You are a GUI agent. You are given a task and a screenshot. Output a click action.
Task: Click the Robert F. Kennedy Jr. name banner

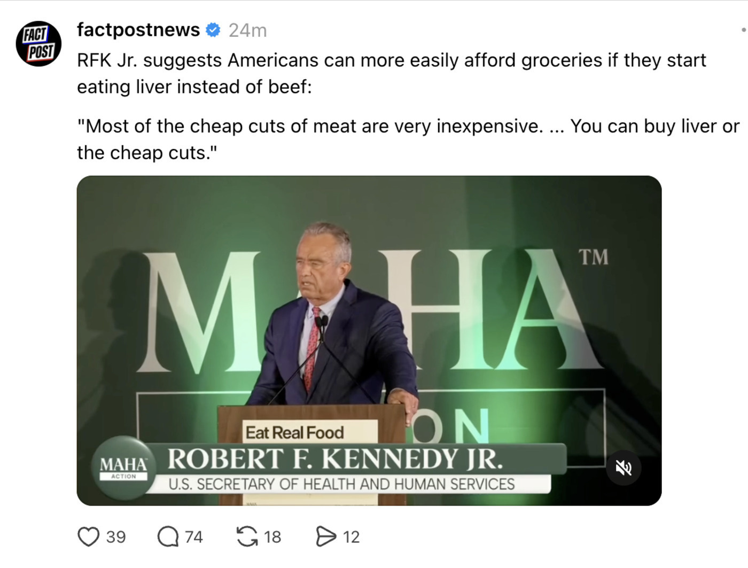336,460
